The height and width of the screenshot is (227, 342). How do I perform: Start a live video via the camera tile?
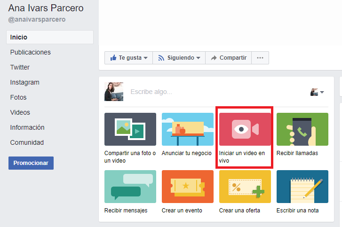click(x=245, y=129)
